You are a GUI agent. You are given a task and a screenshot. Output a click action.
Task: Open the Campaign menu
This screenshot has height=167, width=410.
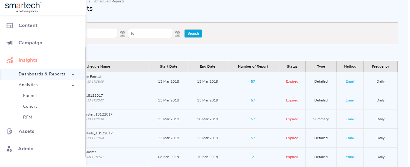(x=30, y=43)
